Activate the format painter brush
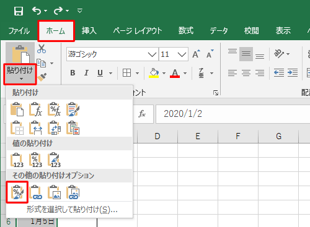This screenshot has height=227, width=310. (x=42, y=77)
